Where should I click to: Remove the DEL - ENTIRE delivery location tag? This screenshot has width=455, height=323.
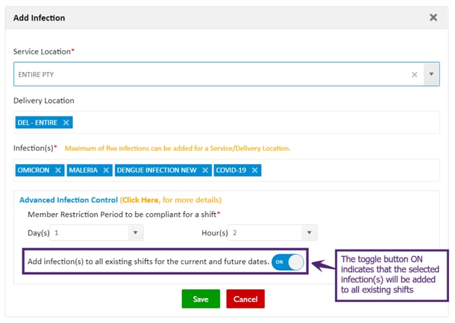[x=66, y=122]
